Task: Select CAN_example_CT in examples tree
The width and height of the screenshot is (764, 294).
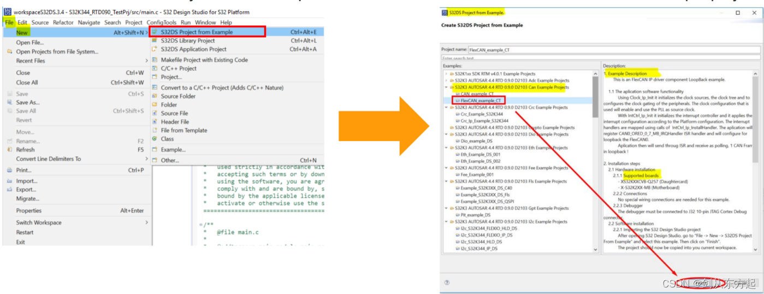Action: [x=477, y=94]
